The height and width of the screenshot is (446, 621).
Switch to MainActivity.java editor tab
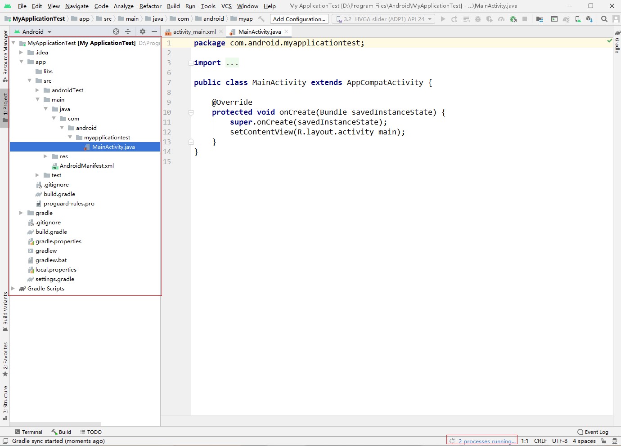tap(260, 31)
